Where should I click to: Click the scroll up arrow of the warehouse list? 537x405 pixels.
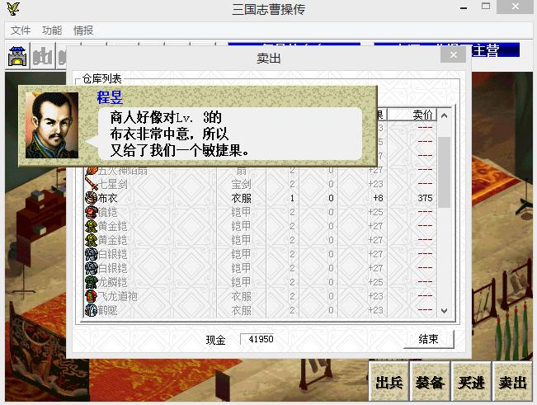[x=444, y=115]
